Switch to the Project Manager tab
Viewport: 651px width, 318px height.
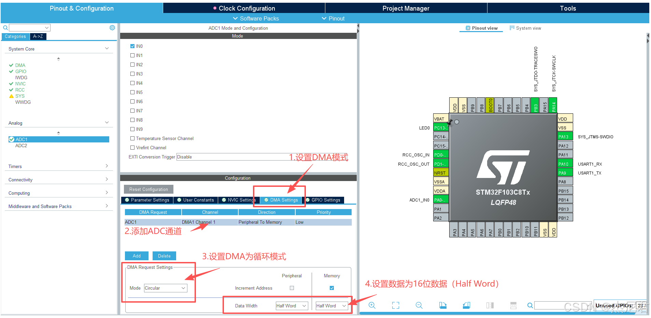point(406,8)
